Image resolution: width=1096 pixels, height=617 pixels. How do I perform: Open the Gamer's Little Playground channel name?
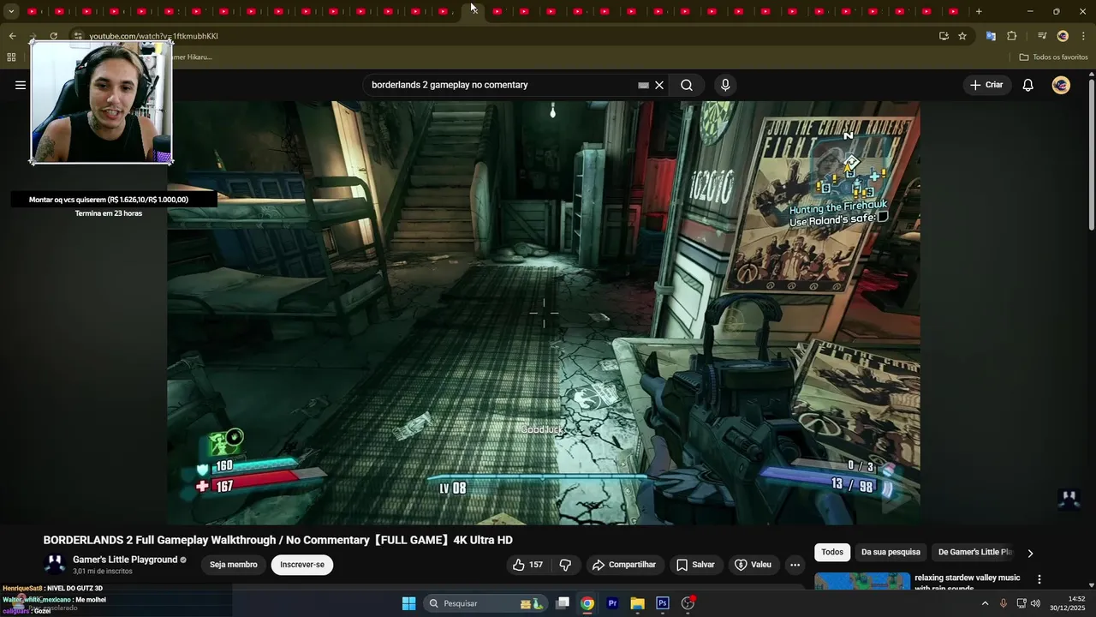[125, 560]
